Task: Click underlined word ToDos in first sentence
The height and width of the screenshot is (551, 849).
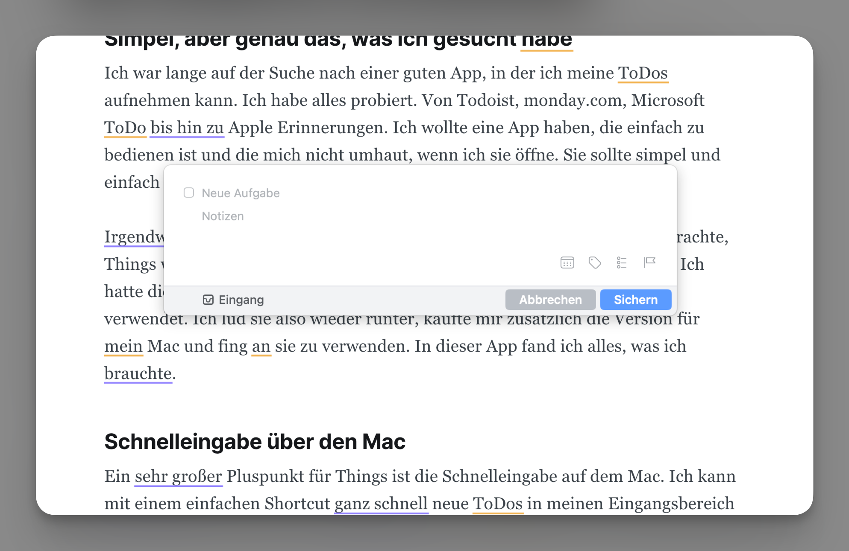Action: 643,73
